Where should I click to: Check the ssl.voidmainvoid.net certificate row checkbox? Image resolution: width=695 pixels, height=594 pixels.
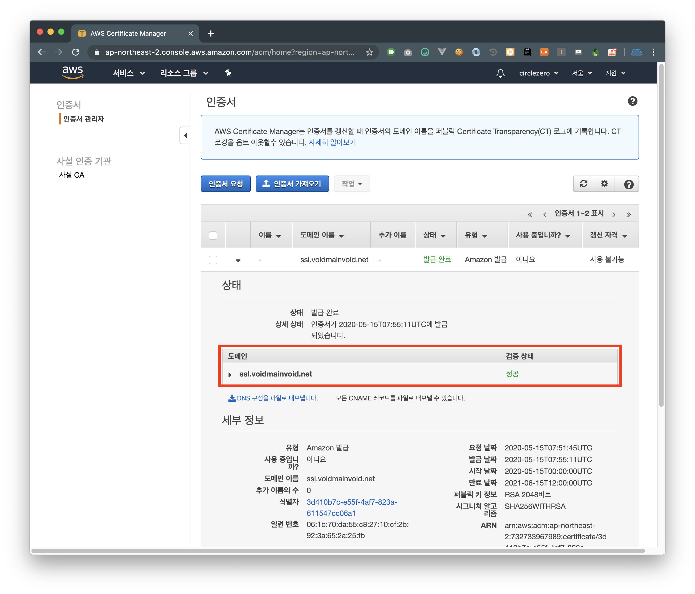[x=213, y=260]
